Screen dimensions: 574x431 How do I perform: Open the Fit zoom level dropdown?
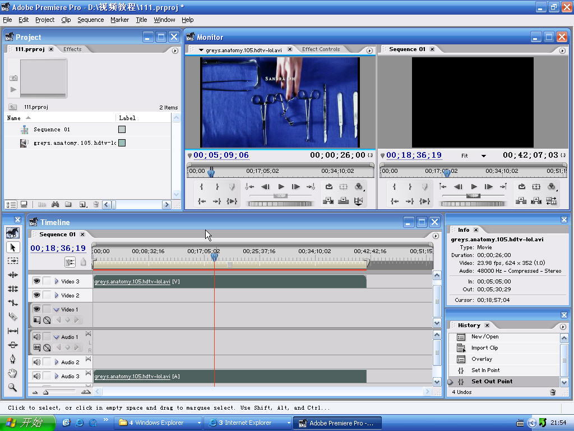(484, 156)
